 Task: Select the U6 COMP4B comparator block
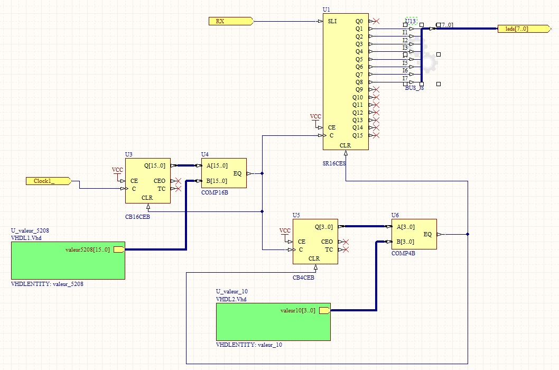click(x=414, y=234)
